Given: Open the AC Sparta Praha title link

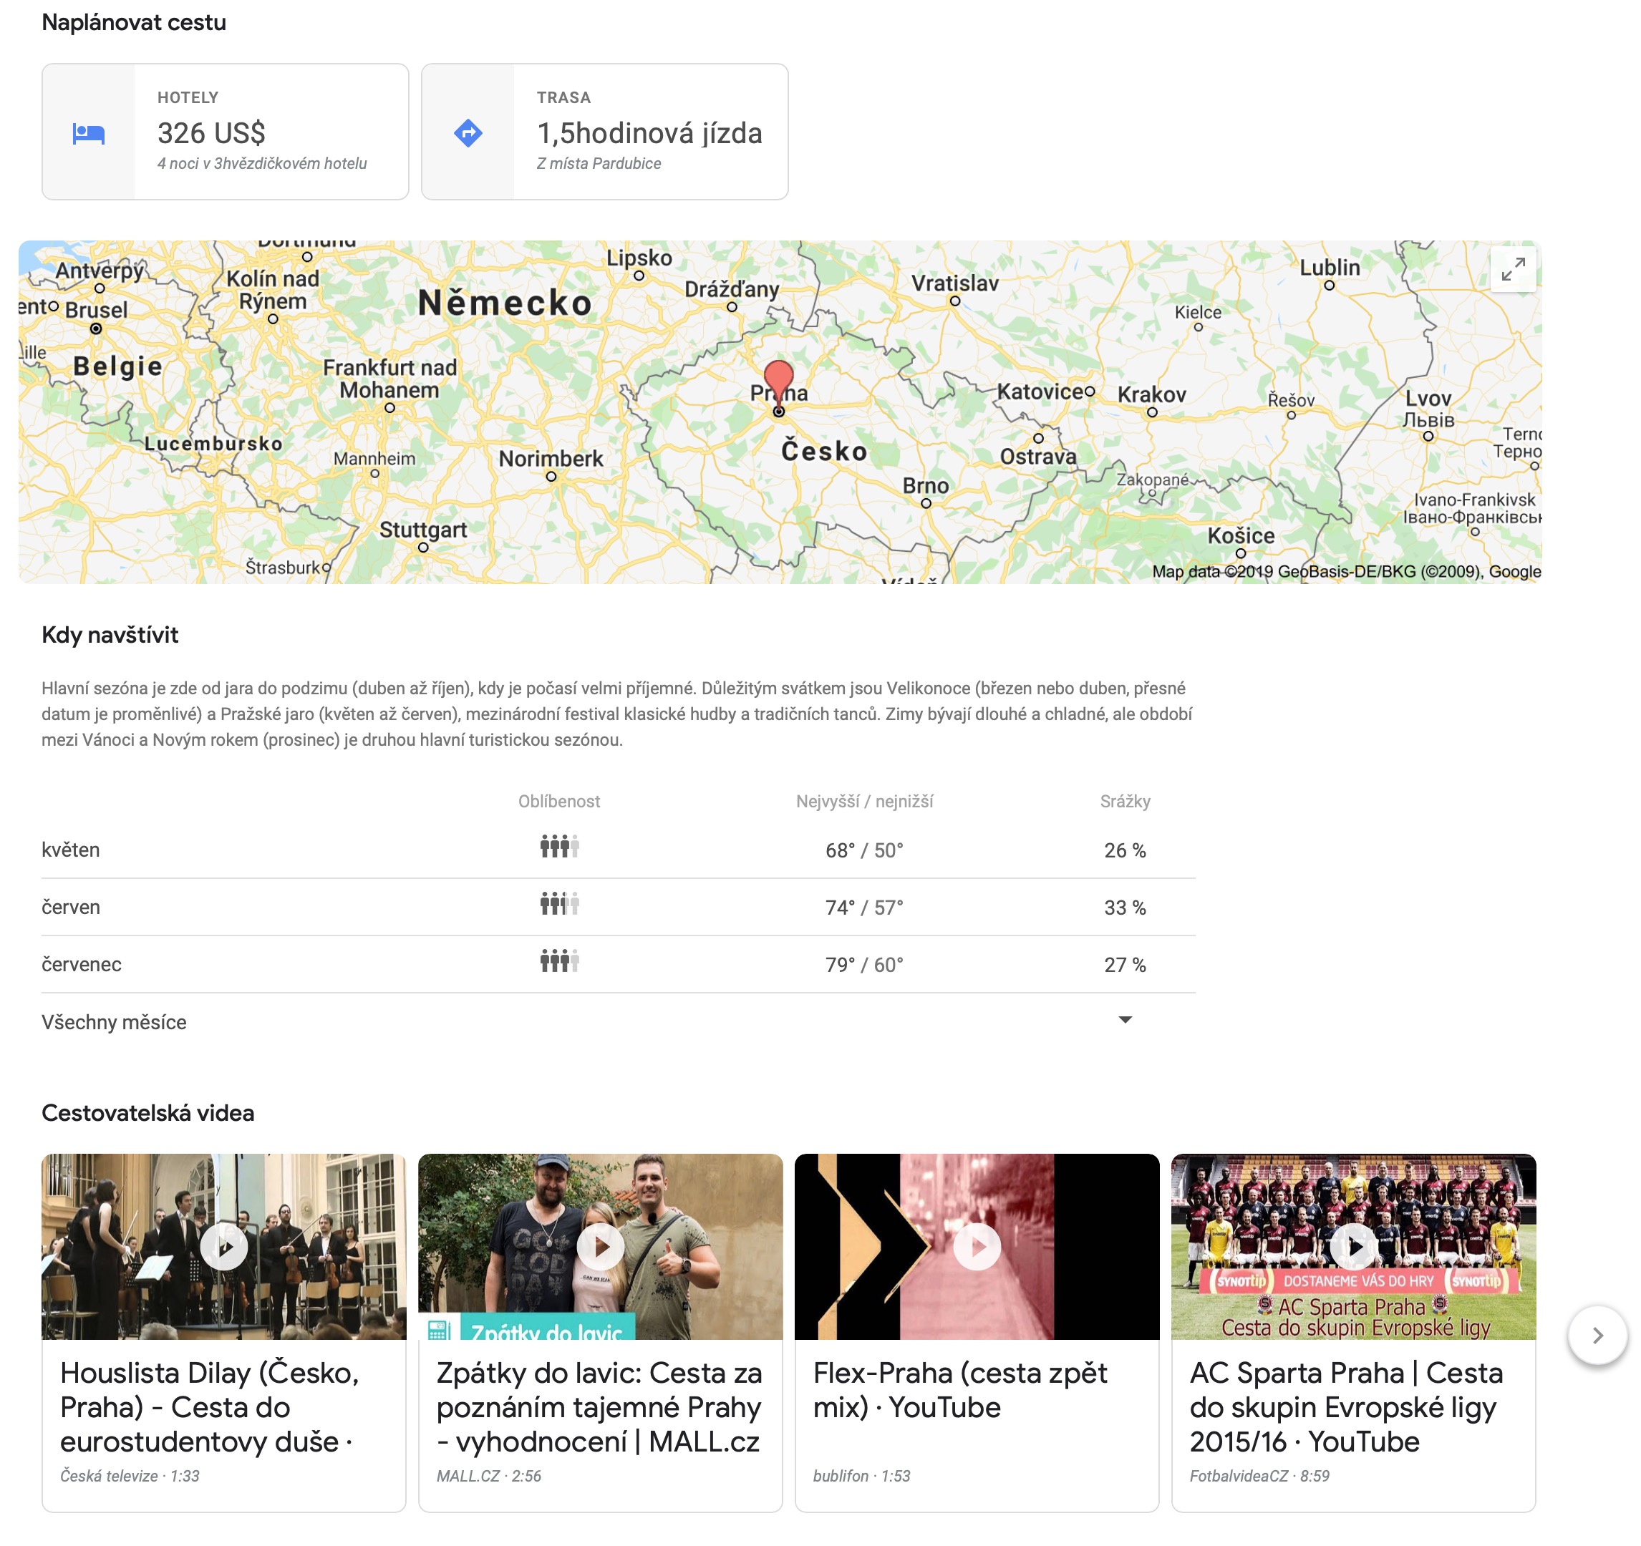Looking at the screenshot, I should pyautogui.click(x=1345, y=1406).
